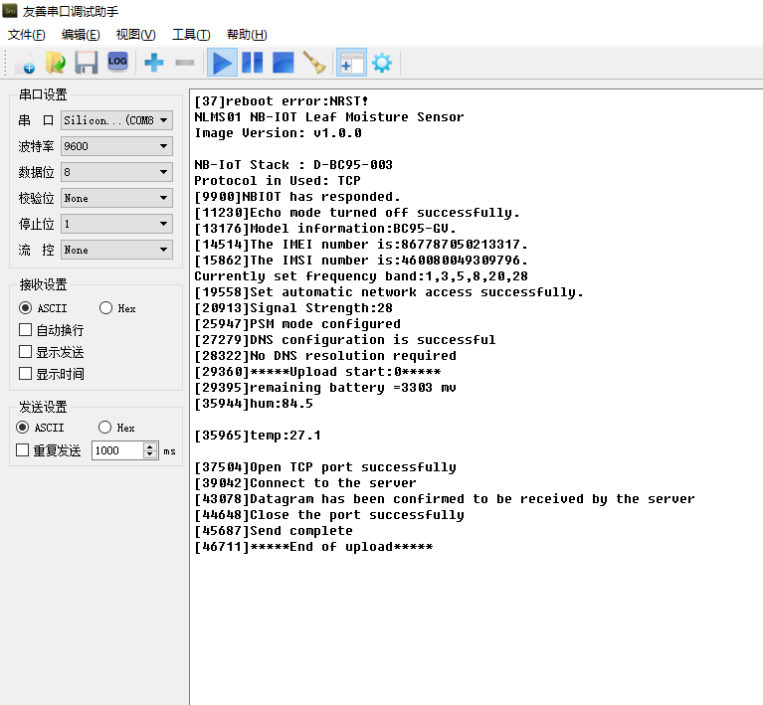Click the 'Signal Strength:28' log line

293,308
